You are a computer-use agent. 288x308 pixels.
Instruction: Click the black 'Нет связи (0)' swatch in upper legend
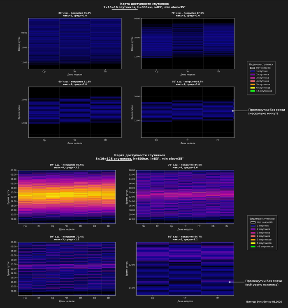pyautogui.click(x=253, y=68)
